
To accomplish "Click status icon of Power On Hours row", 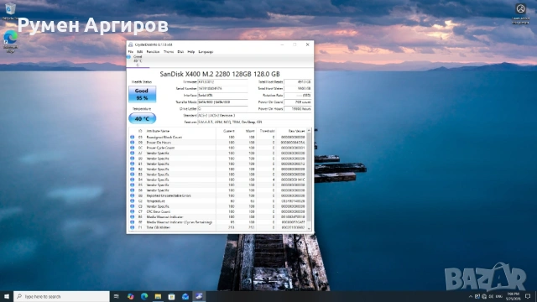I will 133,143.
